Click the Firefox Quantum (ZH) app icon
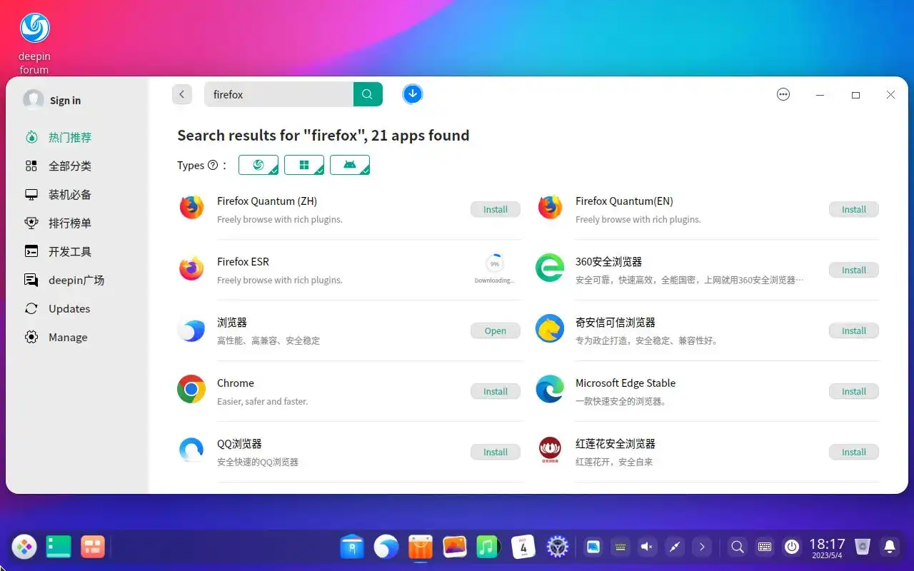Image resolution: width=914 pixels, height=571 pixels. click(x=191, y=208)
